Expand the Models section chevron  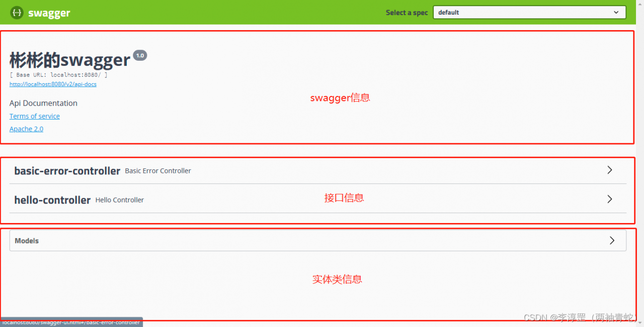(x=612, y=241)
